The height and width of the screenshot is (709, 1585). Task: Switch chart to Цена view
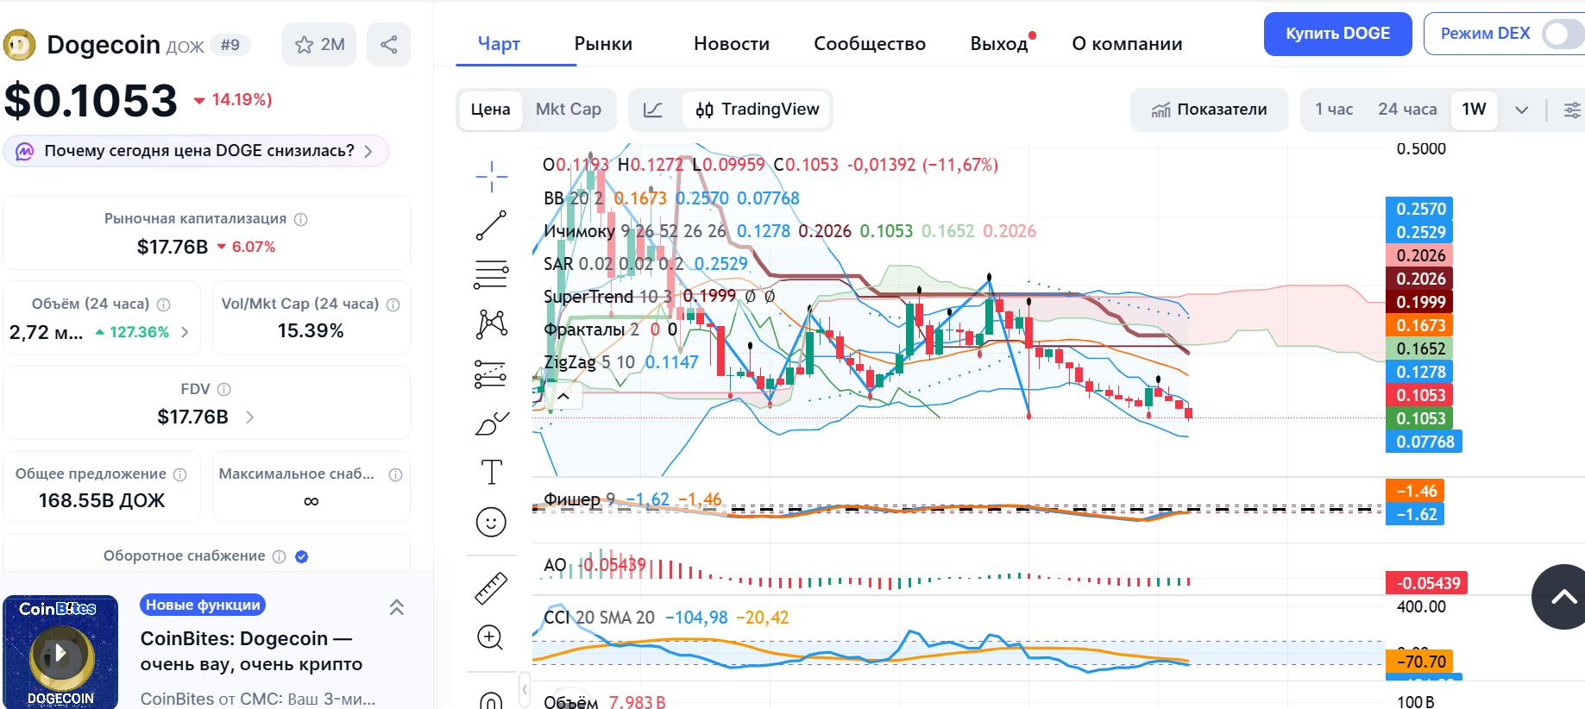tap(491, 110)
